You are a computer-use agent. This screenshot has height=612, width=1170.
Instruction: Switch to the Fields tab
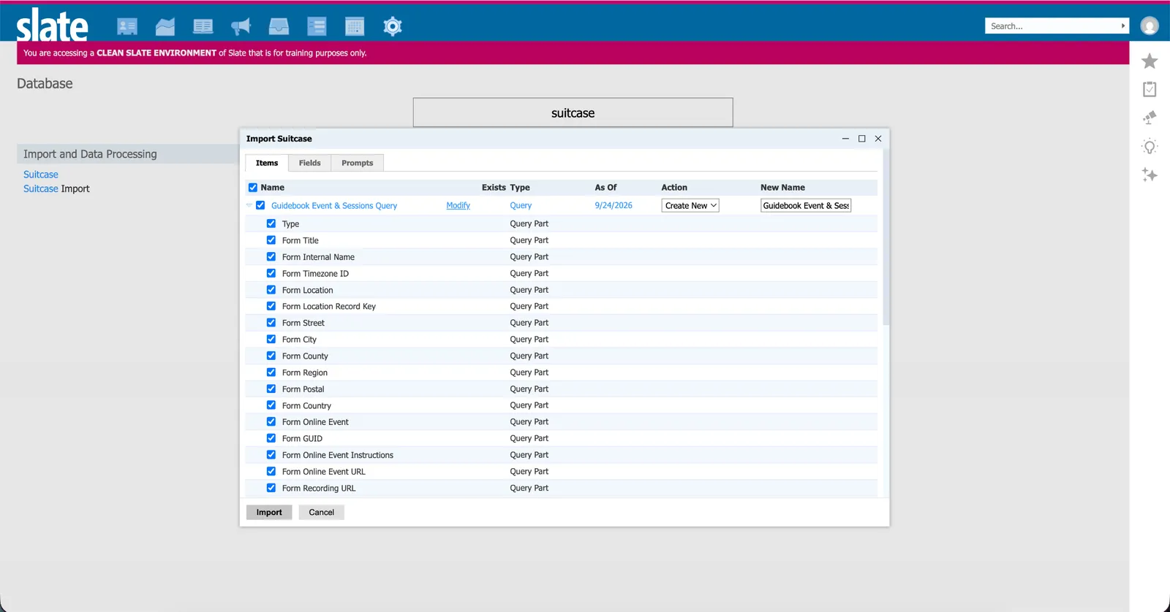pyautogui.click(x=310, y=163)
